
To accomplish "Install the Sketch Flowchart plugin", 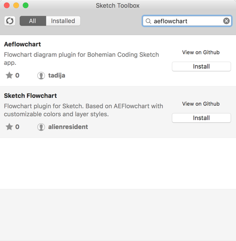I will [x=201, y=118].
